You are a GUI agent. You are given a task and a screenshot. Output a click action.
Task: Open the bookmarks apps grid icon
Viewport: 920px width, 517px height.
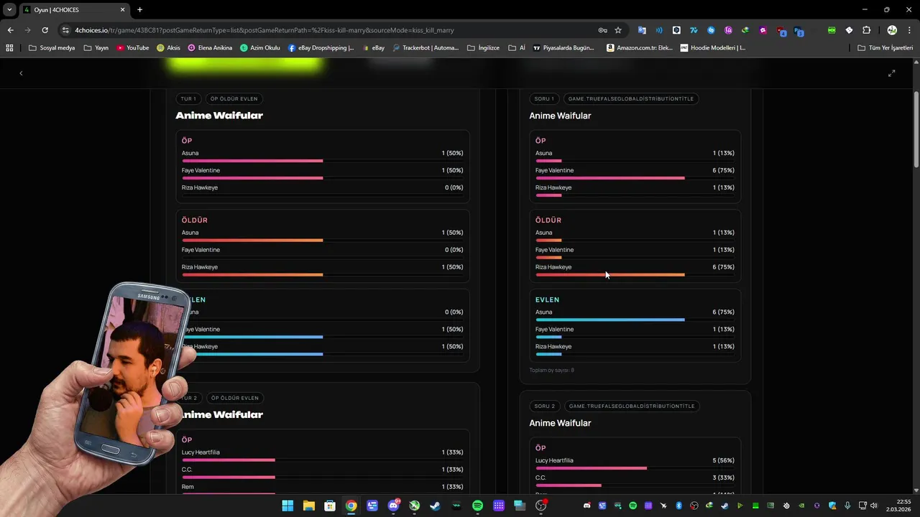click(9, 48)
